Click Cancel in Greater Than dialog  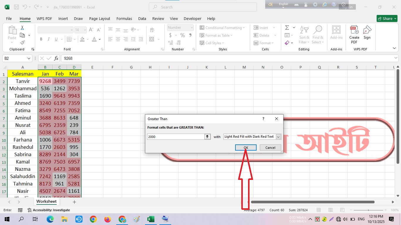(270, 148)
